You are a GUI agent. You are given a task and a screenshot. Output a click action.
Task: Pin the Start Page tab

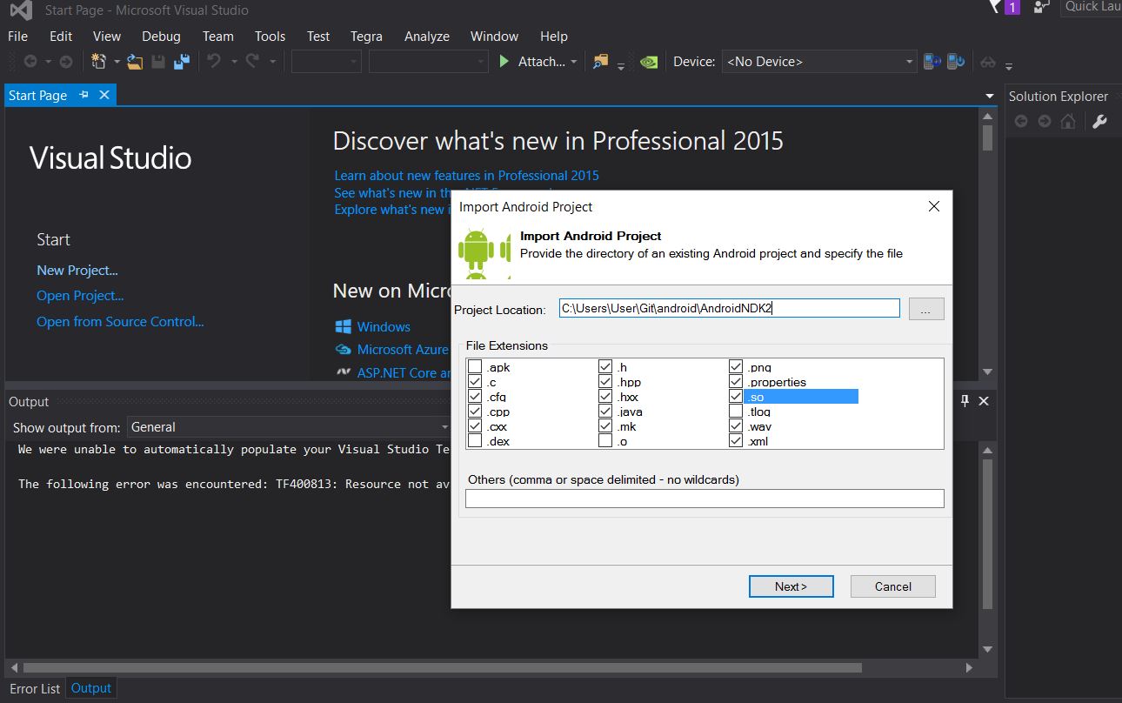[x=84, y=95]
